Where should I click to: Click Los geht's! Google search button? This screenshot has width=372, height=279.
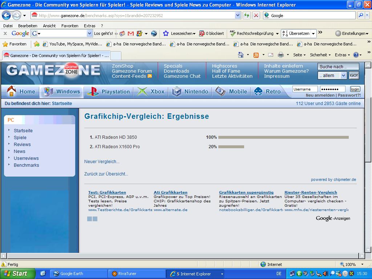click(x=104, y=33)
